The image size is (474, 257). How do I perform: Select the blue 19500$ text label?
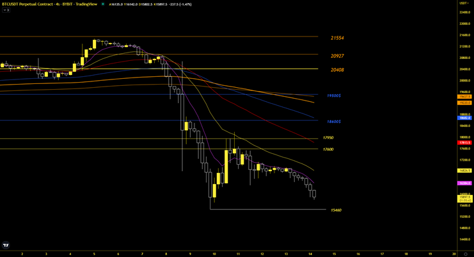[x=334, y=96]
